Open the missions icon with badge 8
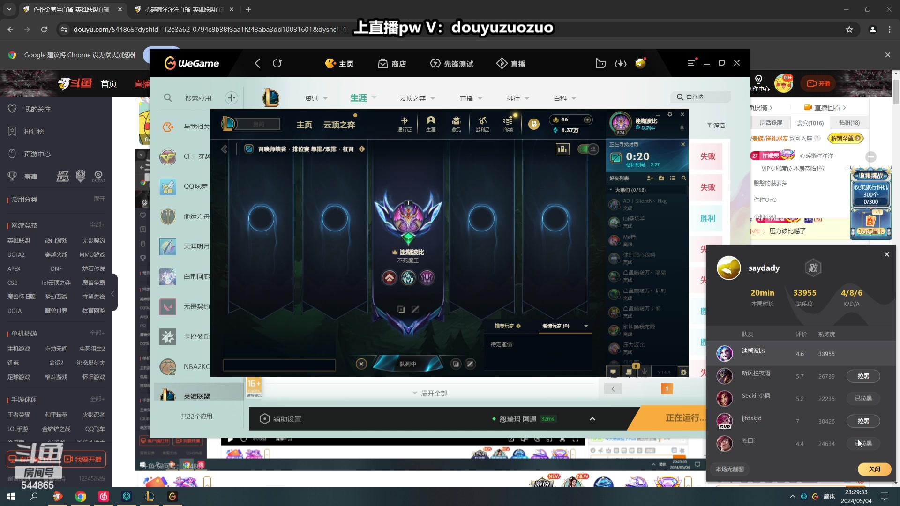This screenshot has height=506, width=900. [x=629, y=372]
